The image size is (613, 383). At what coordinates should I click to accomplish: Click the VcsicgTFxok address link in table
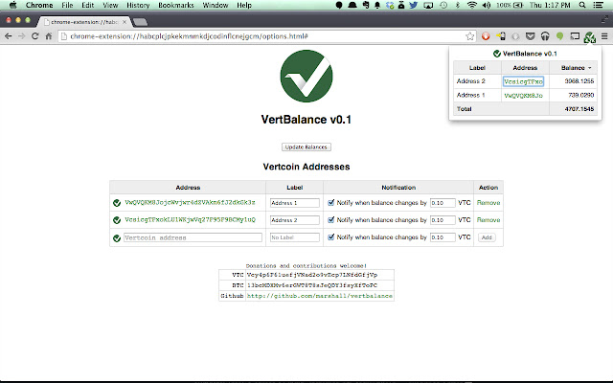pos(190,219)
